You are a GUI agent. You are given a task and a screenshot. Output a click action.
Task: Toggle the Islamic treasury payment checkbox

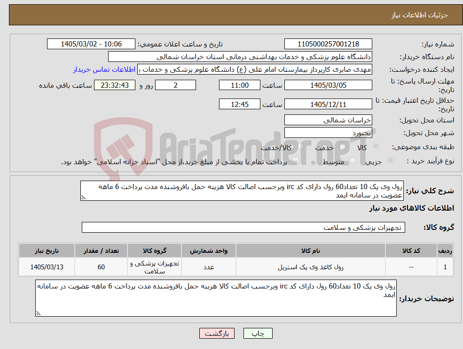tap(295, 160)
